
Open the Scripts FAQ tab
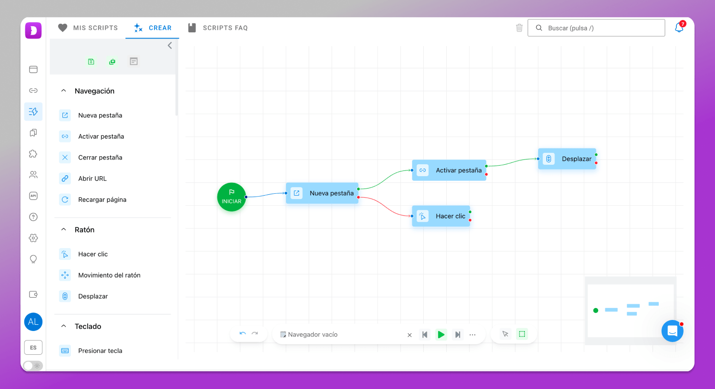218,28
